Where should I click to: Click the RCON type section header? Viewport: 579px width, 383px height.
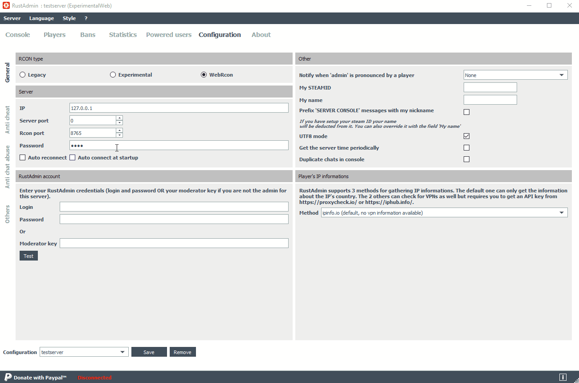(154, 58)
